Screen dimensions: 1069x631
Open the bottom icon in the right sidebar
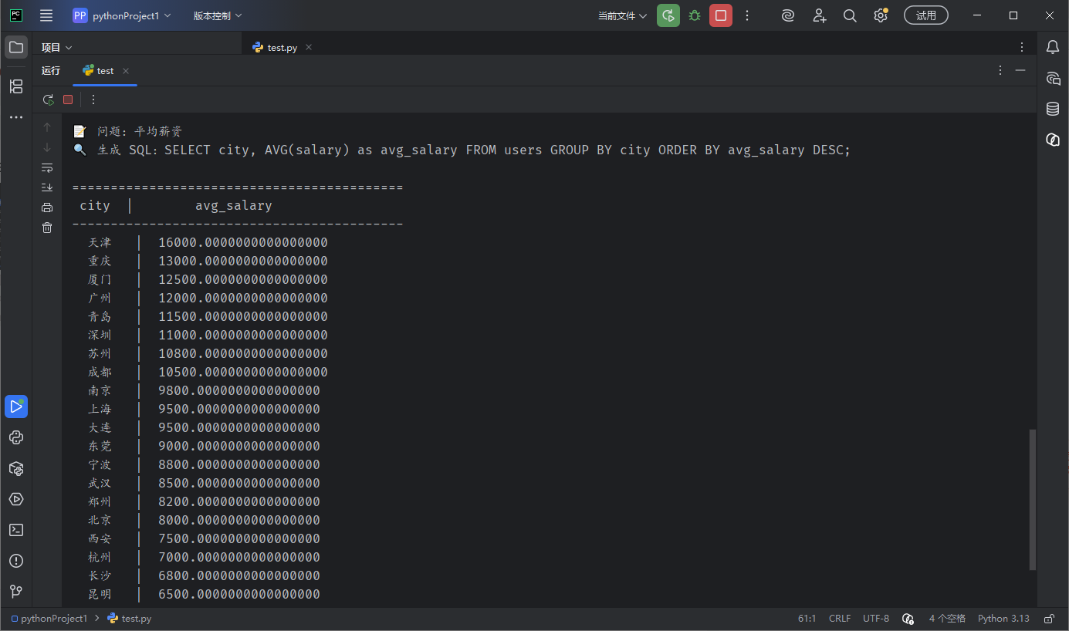(x=1053, y=140)
